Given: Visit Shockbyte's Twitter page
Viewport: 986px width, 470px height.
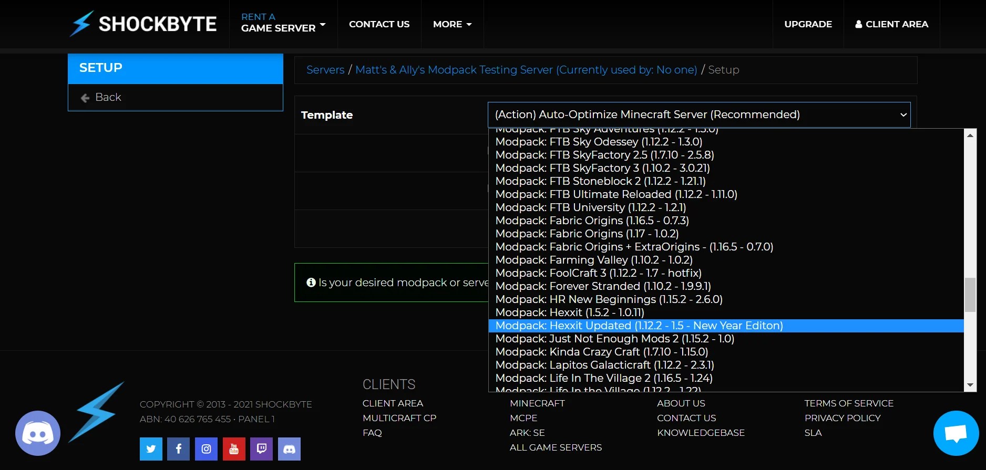Looking at the screenshot, I should [151, 449].
